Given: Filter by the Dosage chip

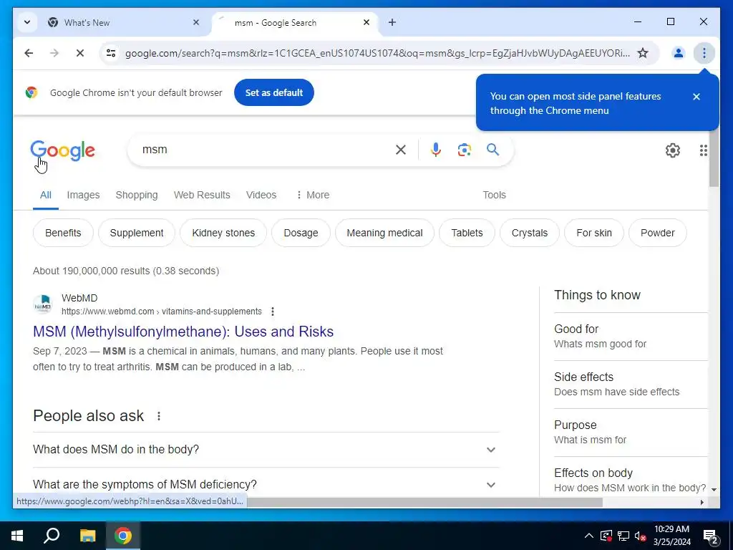Looking at the screenshot, I should 301,233.
